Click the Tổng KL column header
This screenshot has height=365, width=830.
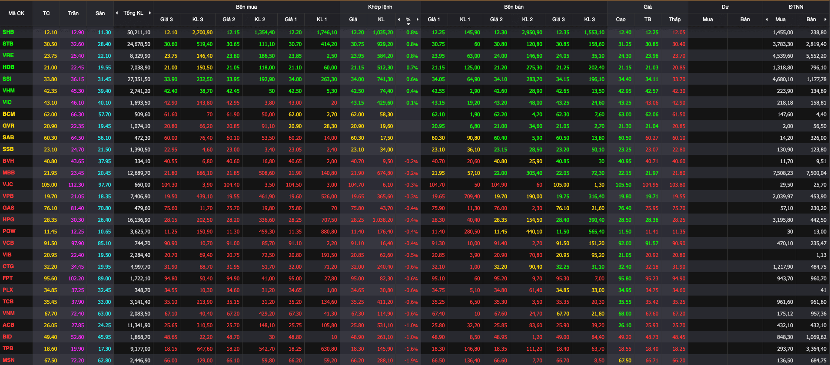pos(133,13)
